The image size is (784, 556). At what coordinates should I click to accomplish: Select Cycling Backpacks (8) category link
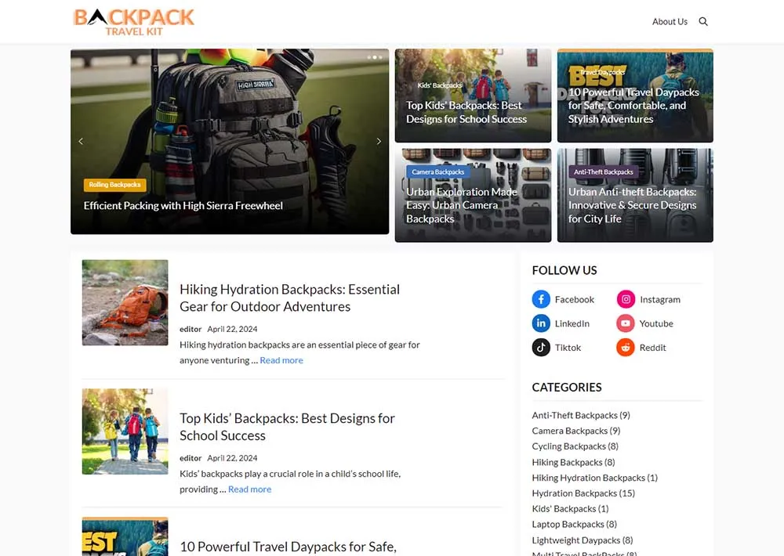[x=575, y=446]
